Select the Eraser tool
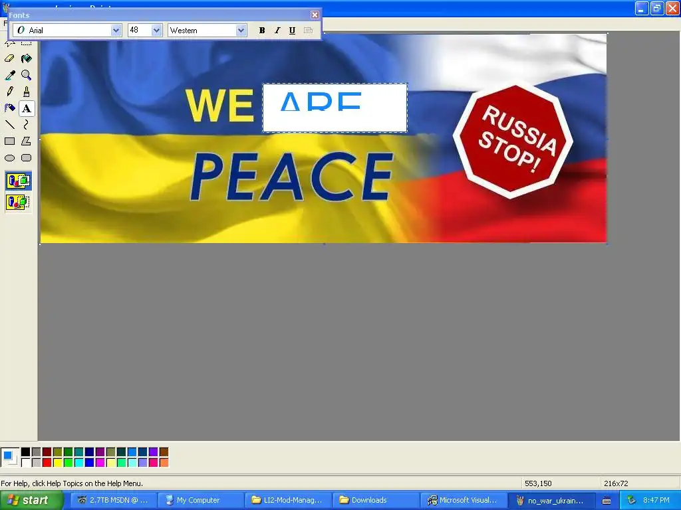This screenshot has width=681, height=510. (x=9, y=58)
